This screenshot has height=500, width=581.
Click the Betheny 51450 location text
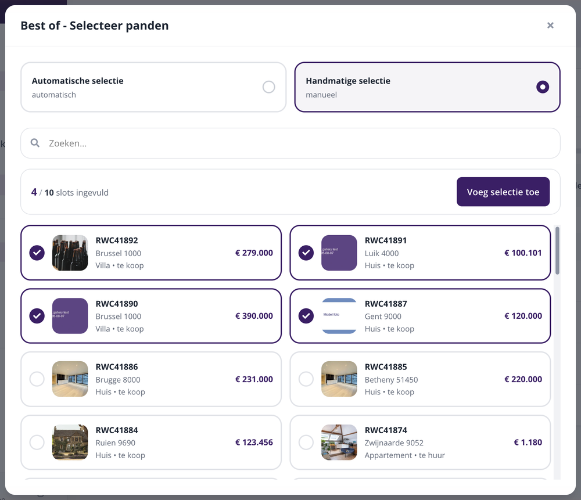point(391,380)
